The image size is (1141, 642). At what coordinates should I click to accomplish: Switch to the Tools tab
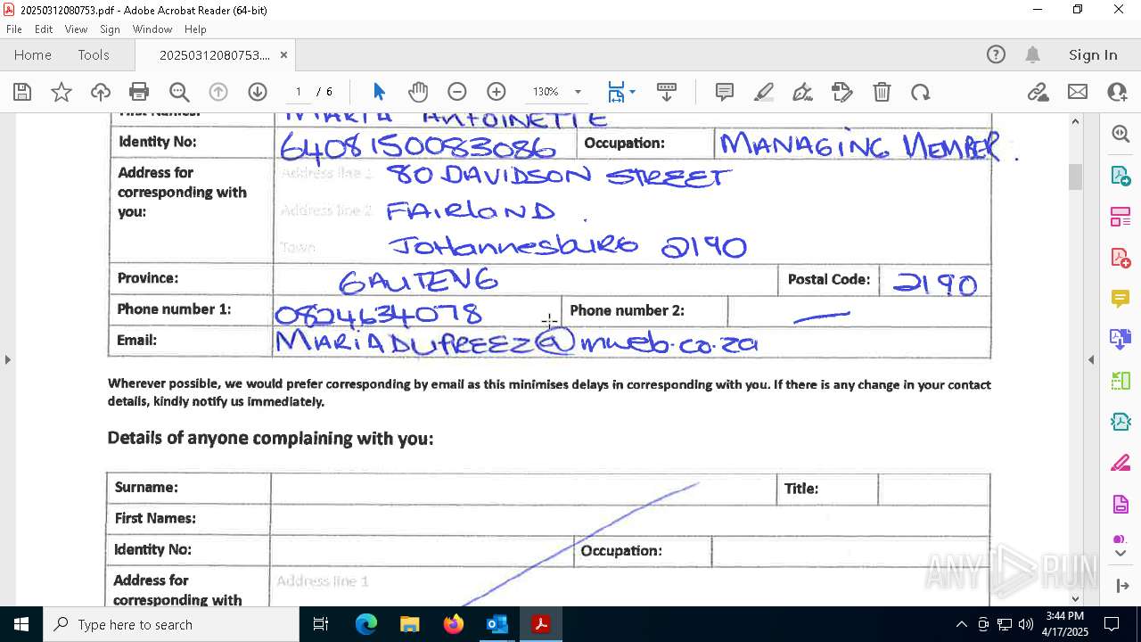[x=94, y=54]
